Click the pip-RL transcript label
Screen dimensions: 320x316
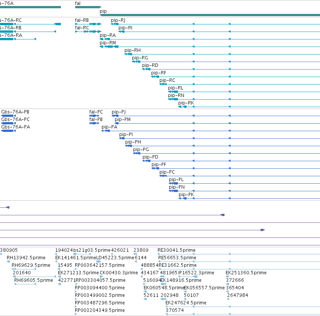click(176, 88)
